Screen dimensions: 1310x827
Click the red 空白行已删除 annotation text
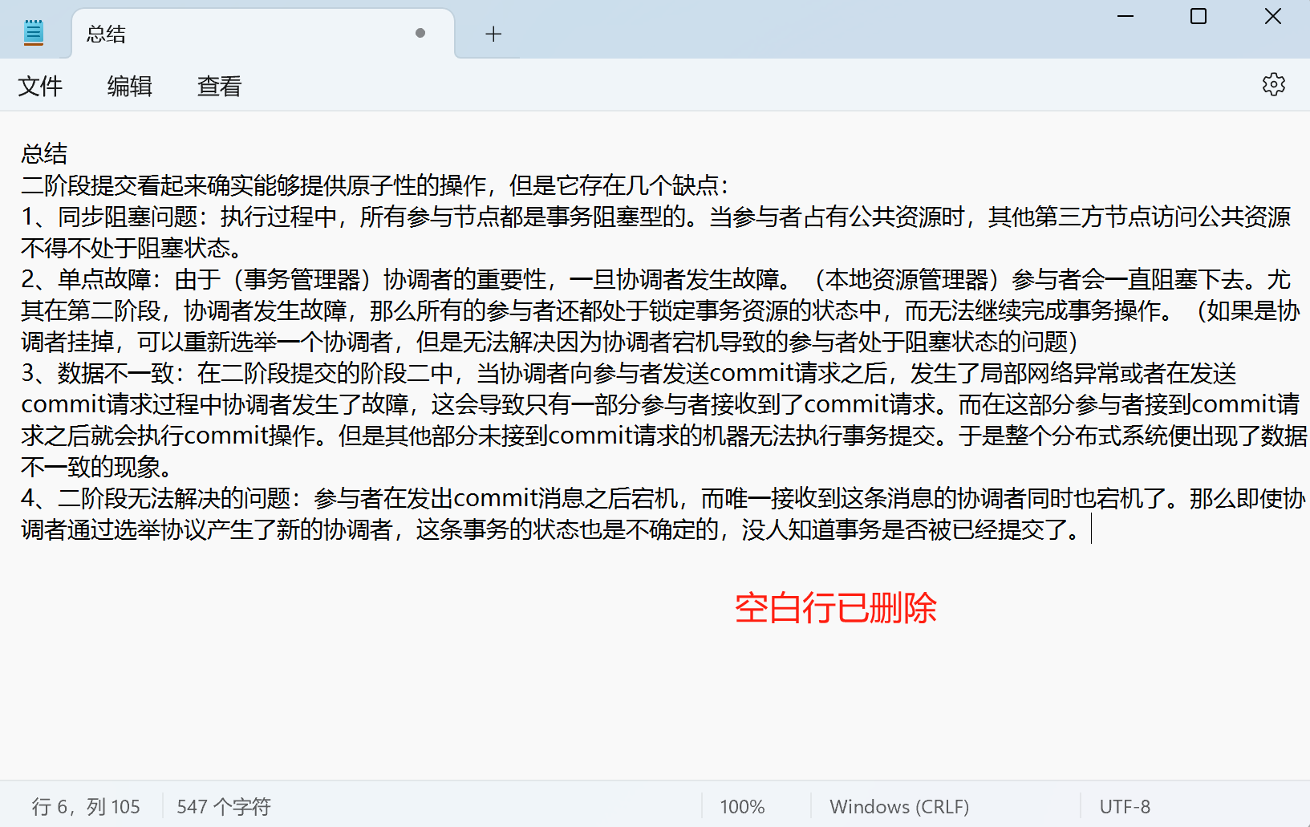click(836, 610)
